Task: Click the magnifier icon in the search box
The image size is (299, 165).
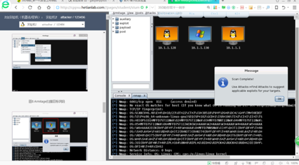Action: pyautogui.click(x=208, y=7)
